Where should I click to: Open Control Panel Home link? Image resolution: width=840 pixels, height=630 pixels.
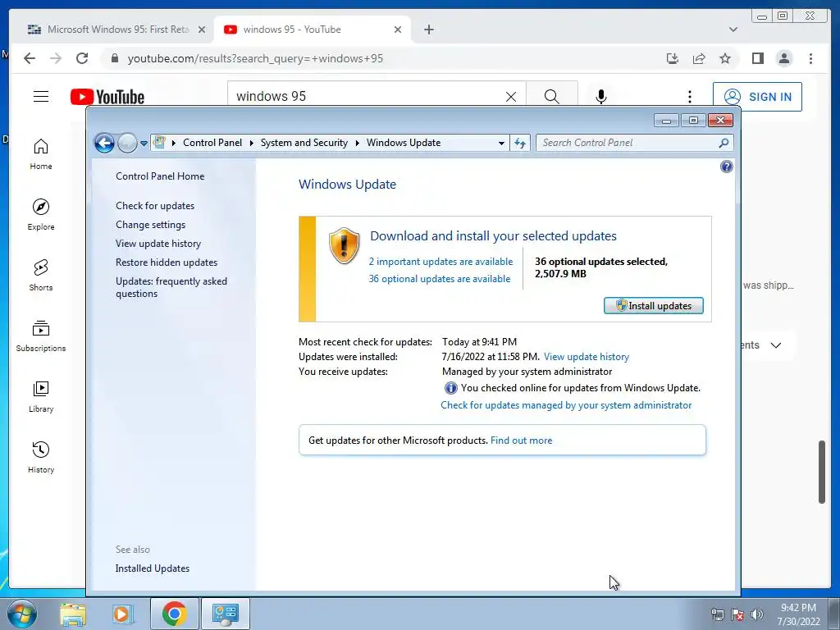pyautogui.click(x=160, y=176)
